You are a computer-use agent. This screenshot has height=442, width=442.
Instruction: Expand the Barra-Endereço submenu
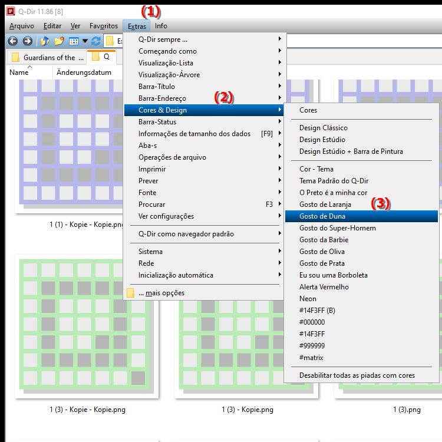coord(205,98)
